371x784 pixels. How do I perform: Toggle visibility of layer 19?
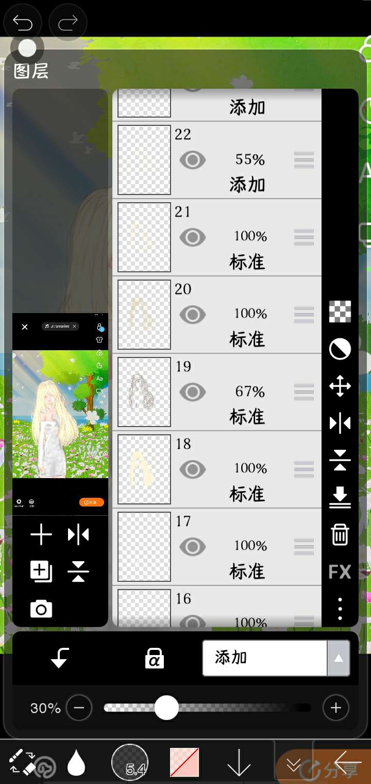193,392
